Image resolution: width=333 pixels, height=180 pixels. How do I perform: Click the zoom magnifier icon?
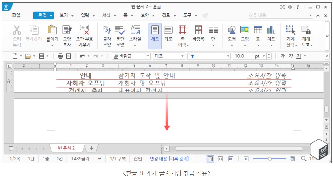[x=304, y=159]
